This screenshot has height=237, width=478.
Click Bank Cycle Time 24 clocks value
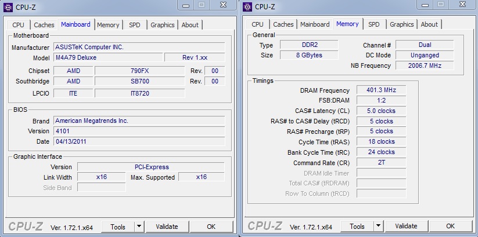coord(382,152)
